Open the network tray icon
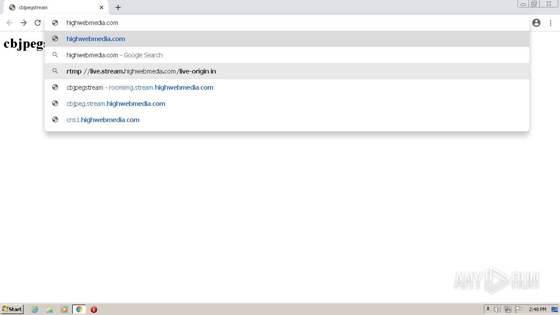The height and width of the screenshot is (315, 560). (x=508, y=309)
